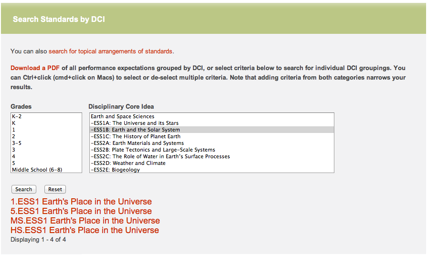Select ESS1A: The Universe and its Stars
Image resolution: width=428 pixels, height=255 pixels.
tap(212, 123)
